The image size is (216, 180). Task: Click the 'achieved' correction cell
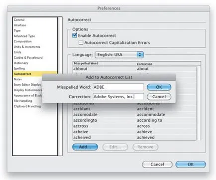click(x=146, y=138)
